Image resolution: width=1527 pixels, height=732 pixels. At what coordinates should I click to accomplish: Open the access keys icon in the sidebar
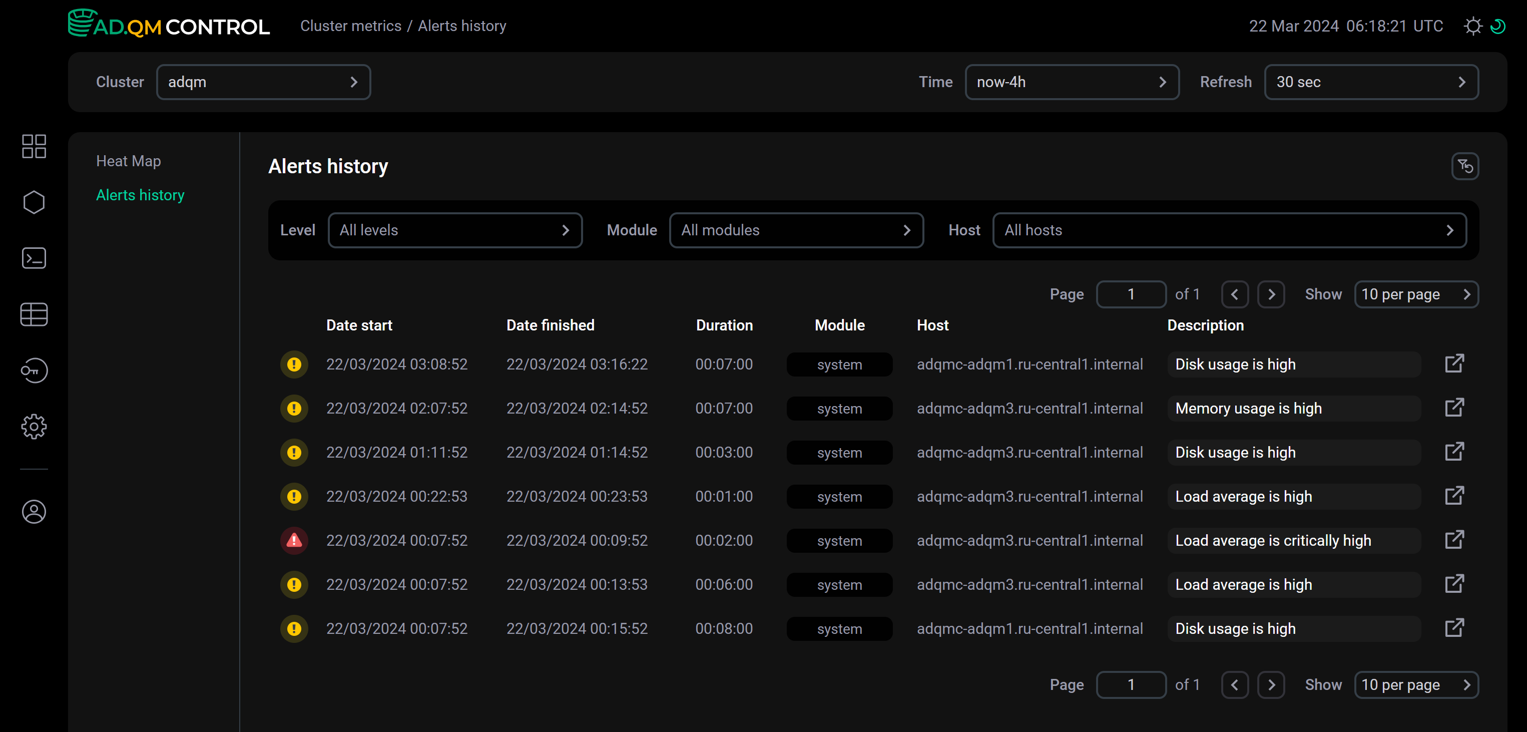[x=34, y=371]
